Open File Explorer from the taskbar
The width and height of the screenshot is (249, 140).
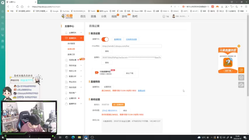[x=79, y=138]
